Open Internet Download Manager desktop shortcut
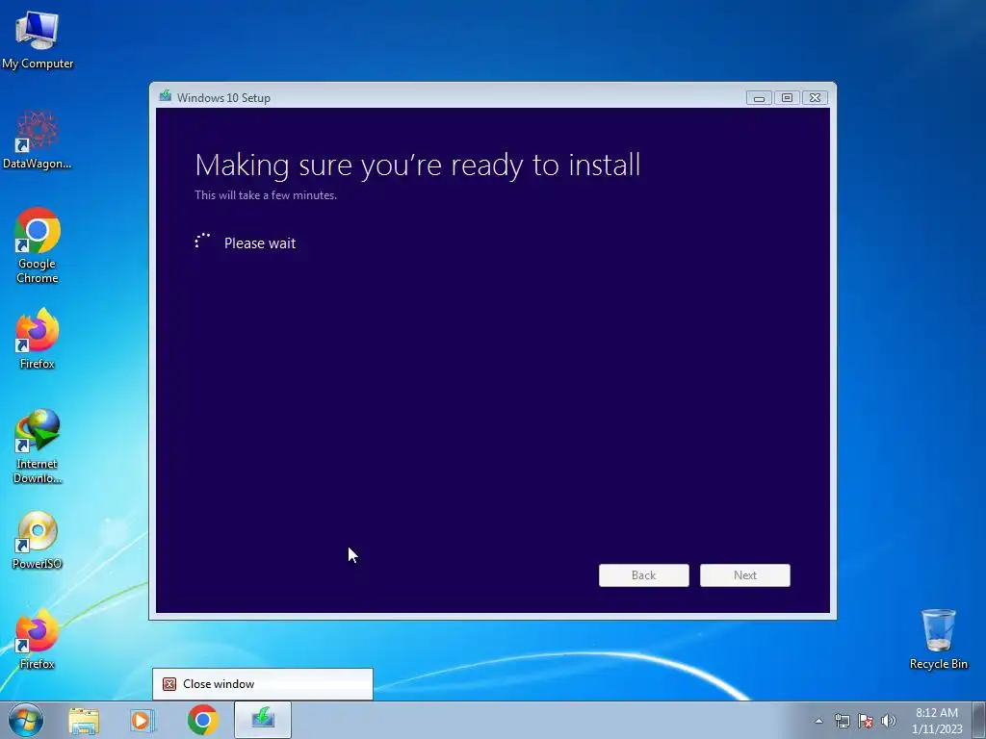This screenshot has height=739, width=986. 38,446
